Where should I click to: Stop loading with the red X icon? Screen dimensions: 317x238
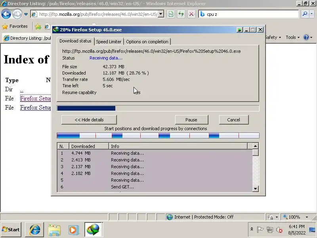pos(191,14)
